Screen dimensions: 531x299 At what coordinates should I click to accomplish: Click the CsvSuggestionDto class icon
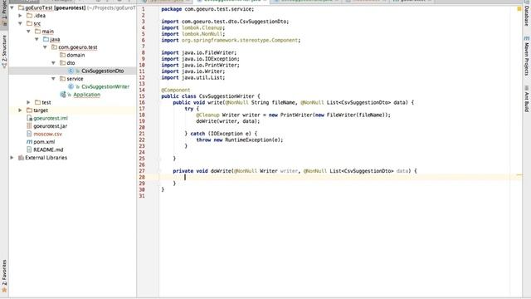point(71,71)
